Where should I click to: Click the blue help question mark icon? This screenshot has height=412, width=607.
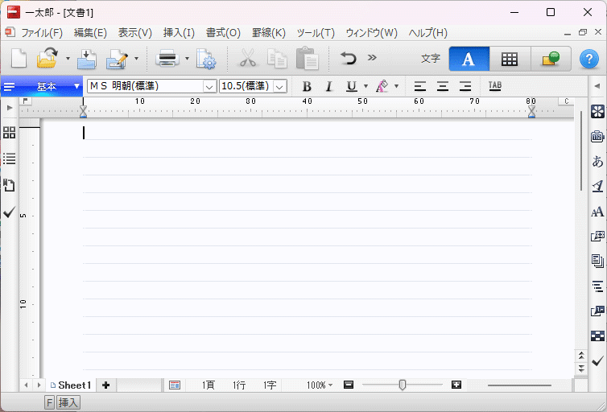click(590, 59)
